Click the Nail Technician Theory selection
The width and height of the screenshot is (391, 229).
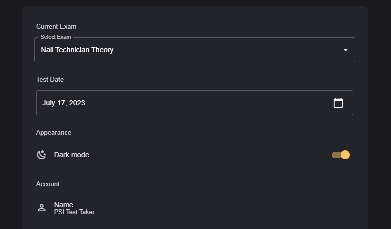(x=77, y=50)
